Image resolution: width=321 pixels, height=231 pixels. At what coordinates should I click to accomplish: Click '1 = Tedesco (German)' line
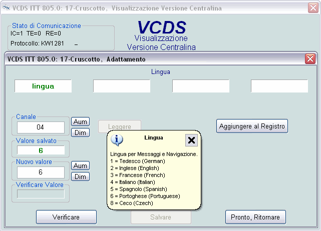tap(138, 161)
